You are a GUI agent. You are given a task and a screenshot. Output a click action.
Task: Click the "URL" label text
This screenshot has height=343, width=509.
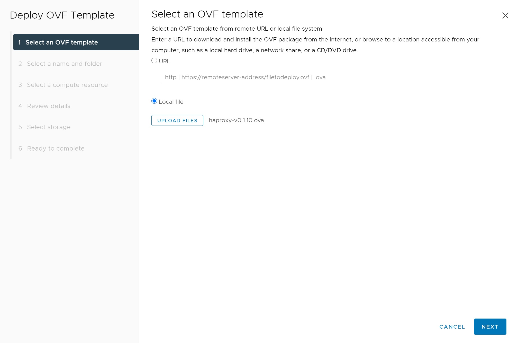[165, 61]
